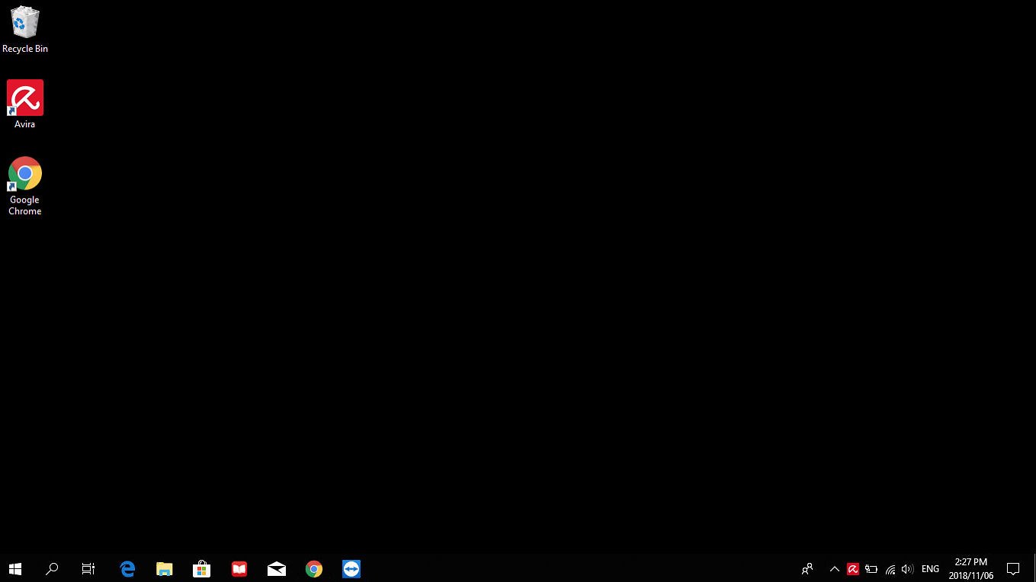Open Mail app from taskbar
1036x582 pixels.
(277, 568)
